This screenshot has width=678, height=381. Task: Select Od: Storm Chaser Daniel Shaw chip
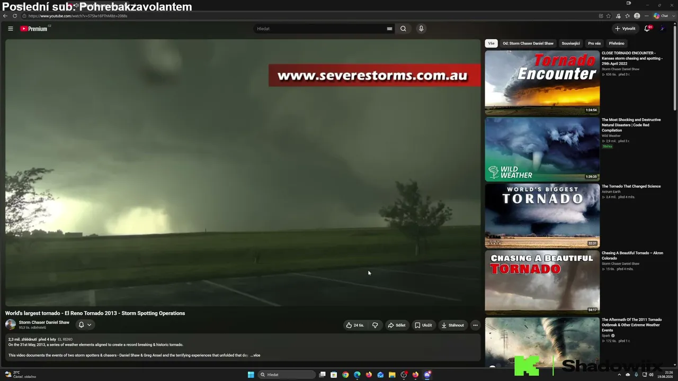tap(528, 43)
